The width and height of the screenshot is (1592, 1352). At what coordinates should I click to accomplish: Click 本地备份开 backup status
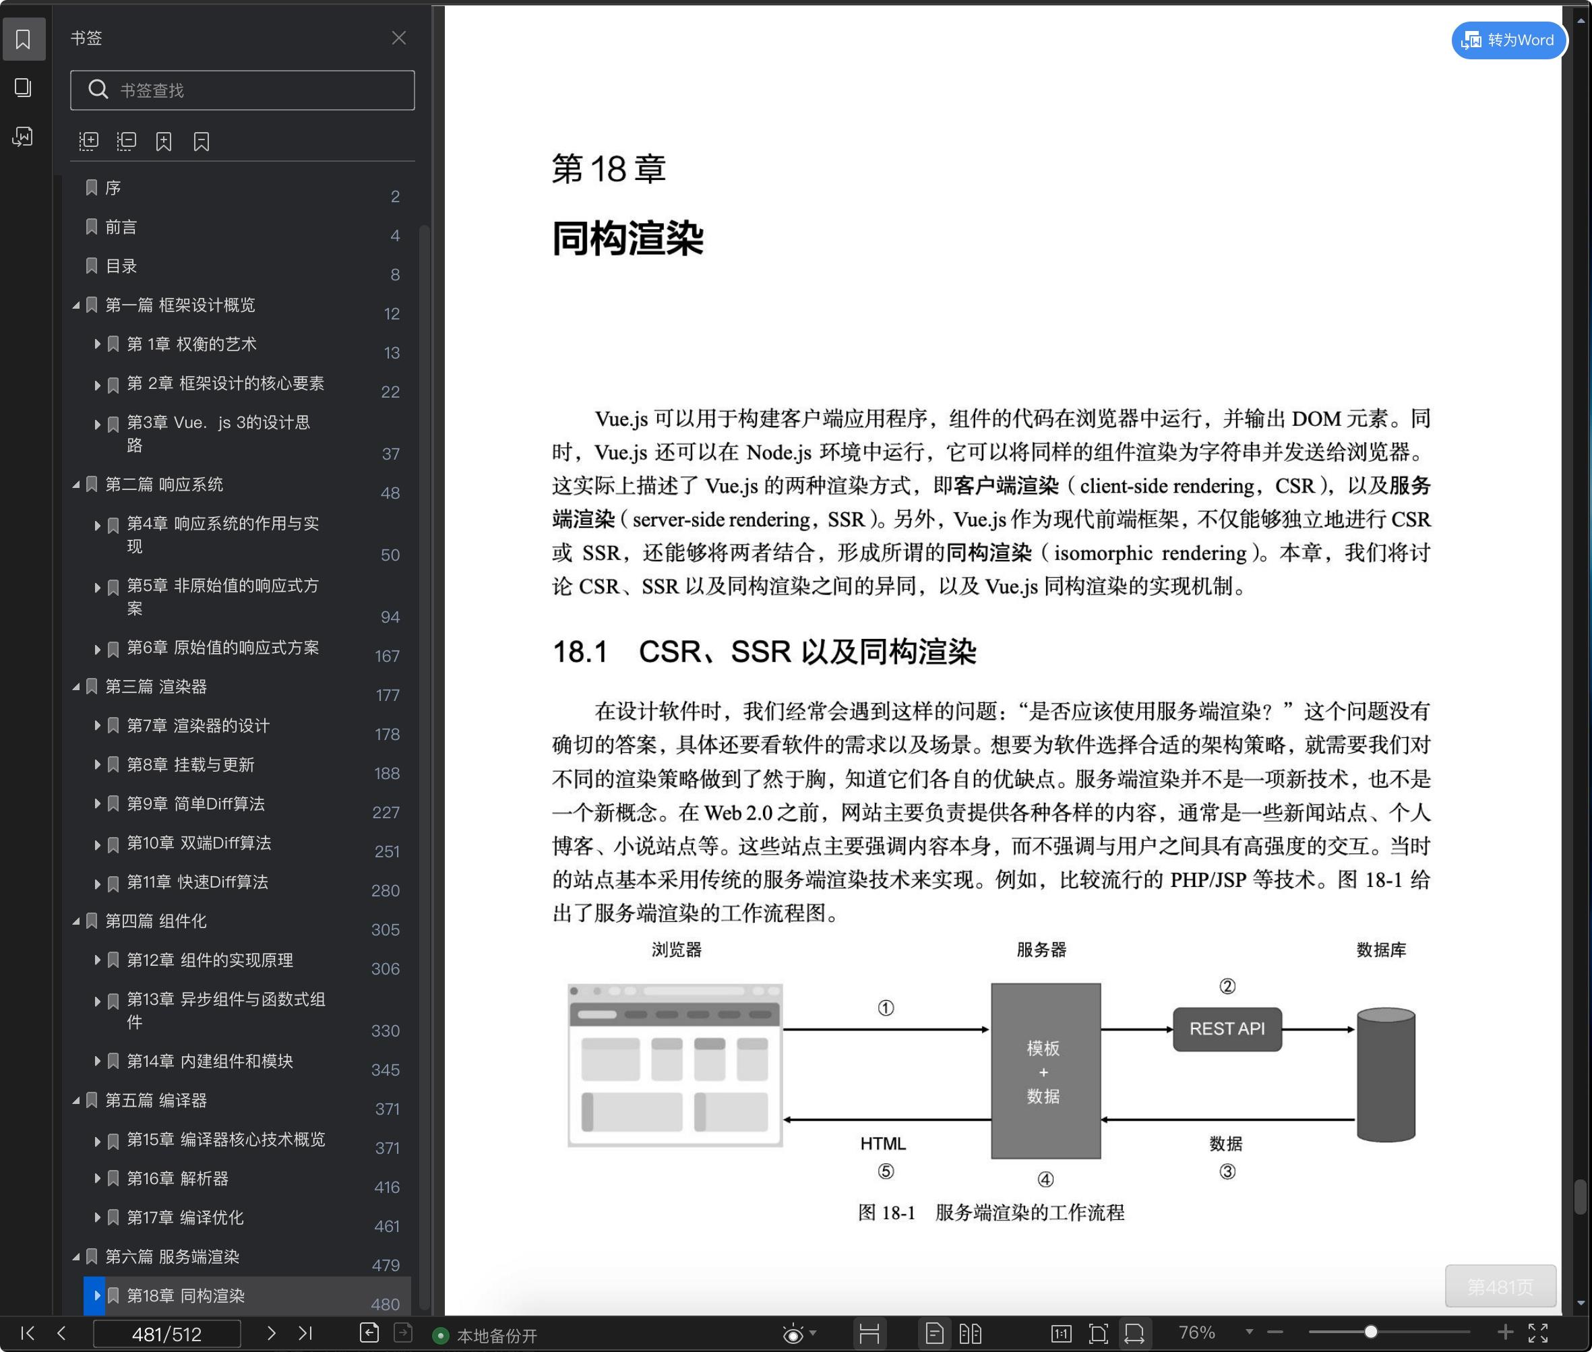pyautogui.click(x=485, y=1335)
